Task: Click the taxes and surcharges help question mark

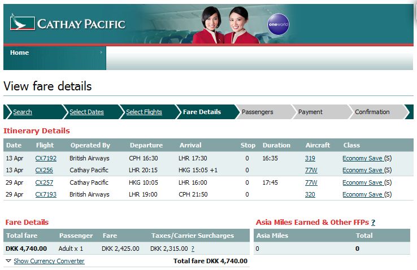Action: (193, 249)
